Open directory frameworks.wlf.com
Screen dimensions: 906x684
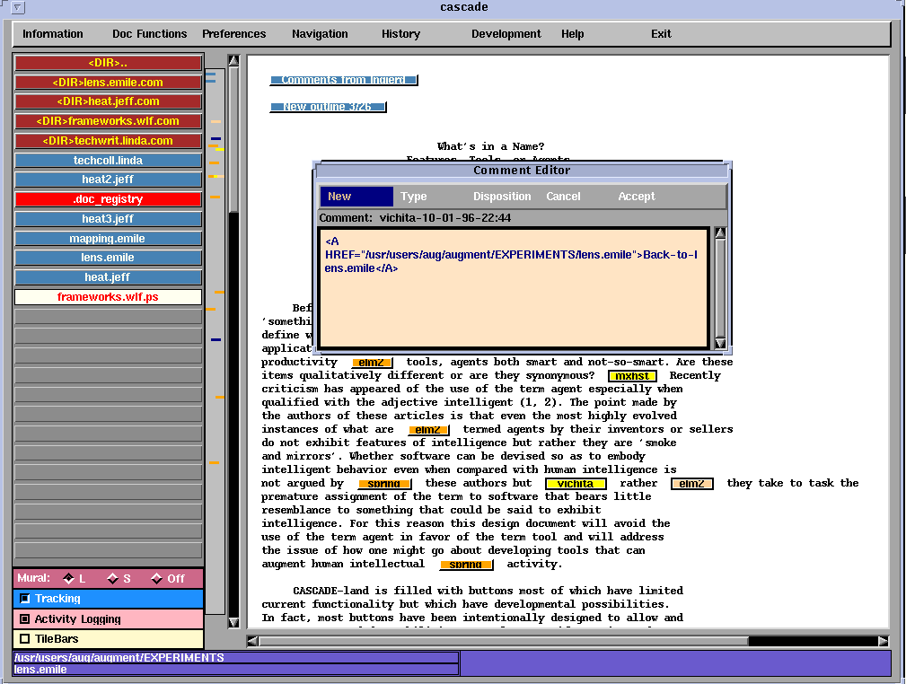click(108, 121)
